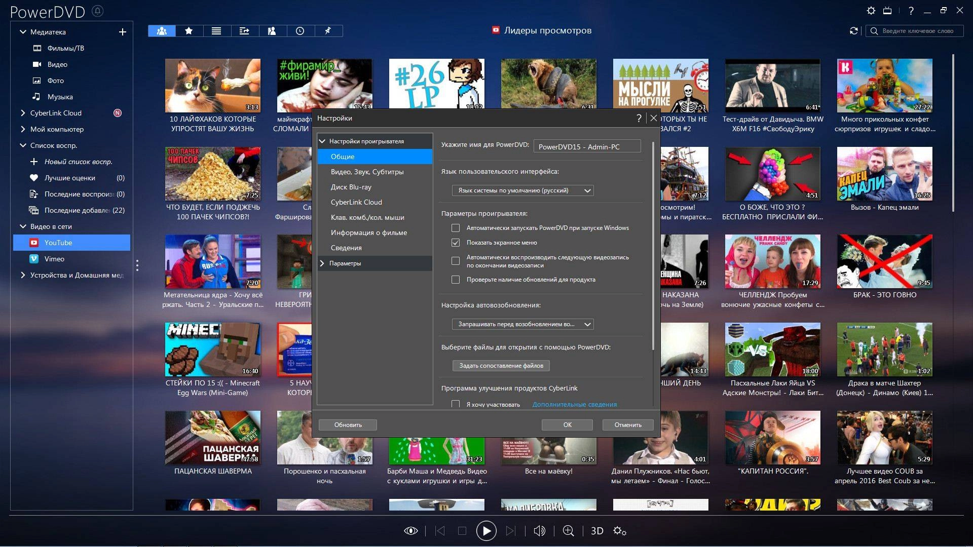The height and width of the screenshot is (547, 973).
Task: Open the help question mark in title bar
Action: [x=911, y=11]
